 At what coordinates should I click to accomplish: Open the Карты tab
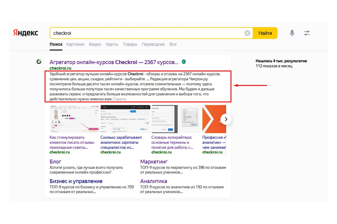click(112, 44)
